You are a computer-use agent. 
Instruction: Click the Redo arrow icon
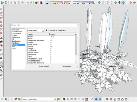point(31,3)
